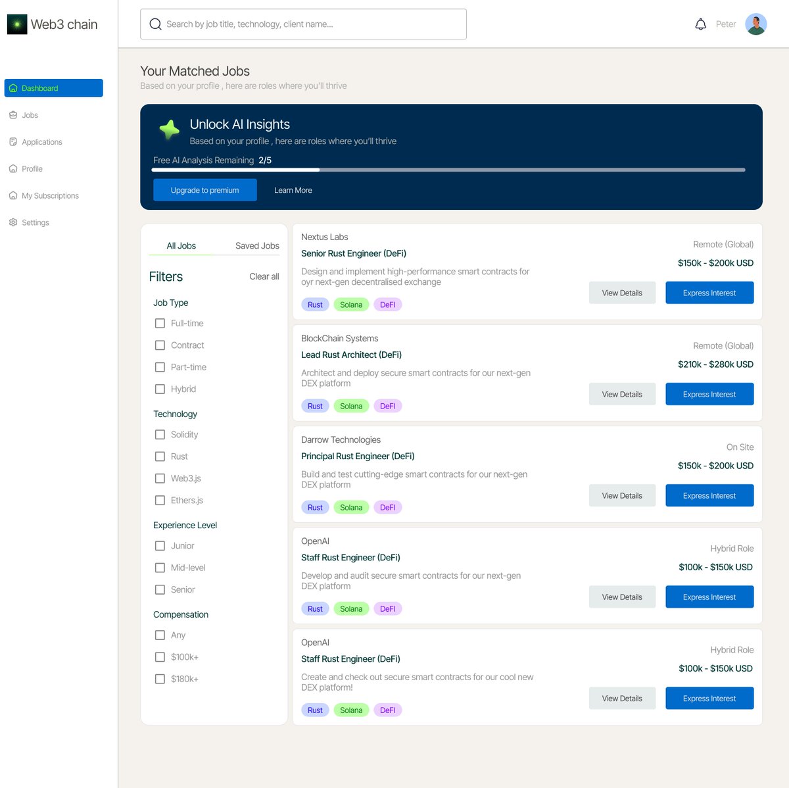Click Upgrade to premium
Image resolution: width=789 pixels, height=788 pixels.
204,189
